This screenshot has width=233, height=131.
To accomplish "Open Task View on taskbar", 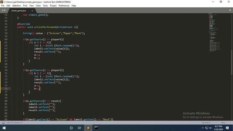I will tap(79, 128).
